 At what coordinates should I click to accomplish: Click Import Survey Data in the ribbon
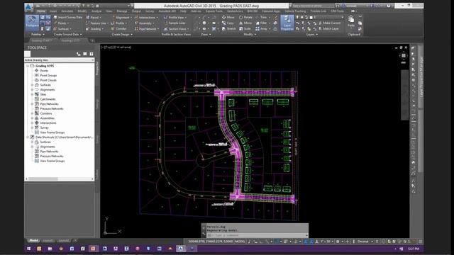[x=68, y=17]
